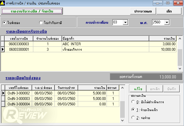184x126 pixels.
Task: Click the จำนวนใบส่งของ column header
Action: coord(48,39)
